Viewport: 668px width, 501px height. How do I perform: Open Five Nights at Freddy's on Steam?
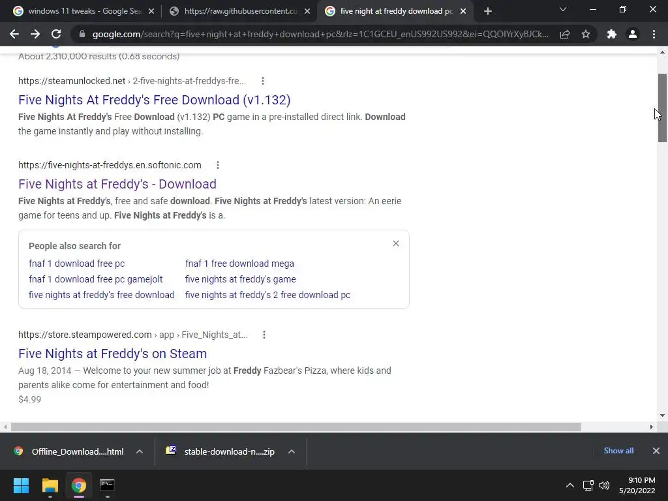tap(112, 354)
